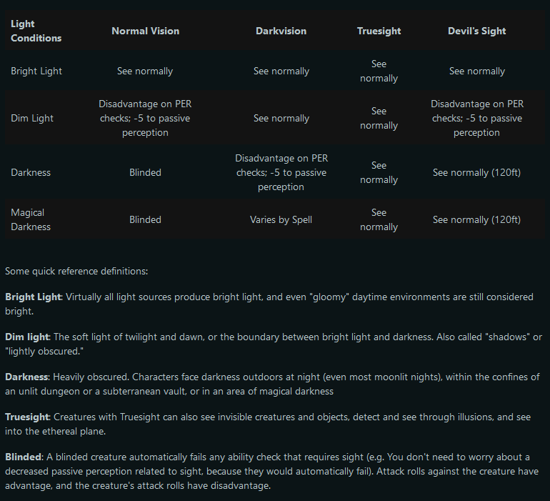Click the Blinded cell in the Darkness row
This screenshot has width=550, height=501.
click(145, 172)
